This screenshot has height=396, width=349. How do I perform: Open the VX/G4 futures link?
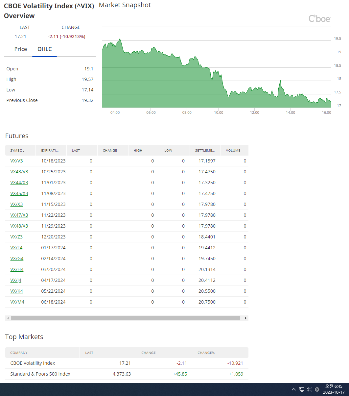(x=17, y=259)
